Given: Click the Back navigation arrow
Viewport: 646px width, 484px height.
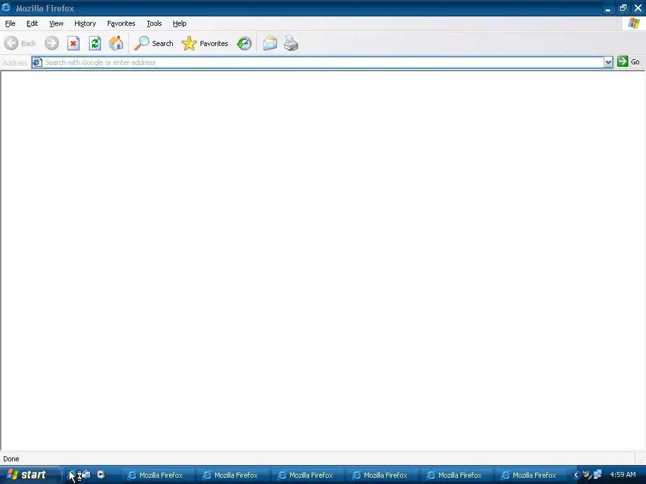Looking at the screenshot, I should click(x=11, y=43).
